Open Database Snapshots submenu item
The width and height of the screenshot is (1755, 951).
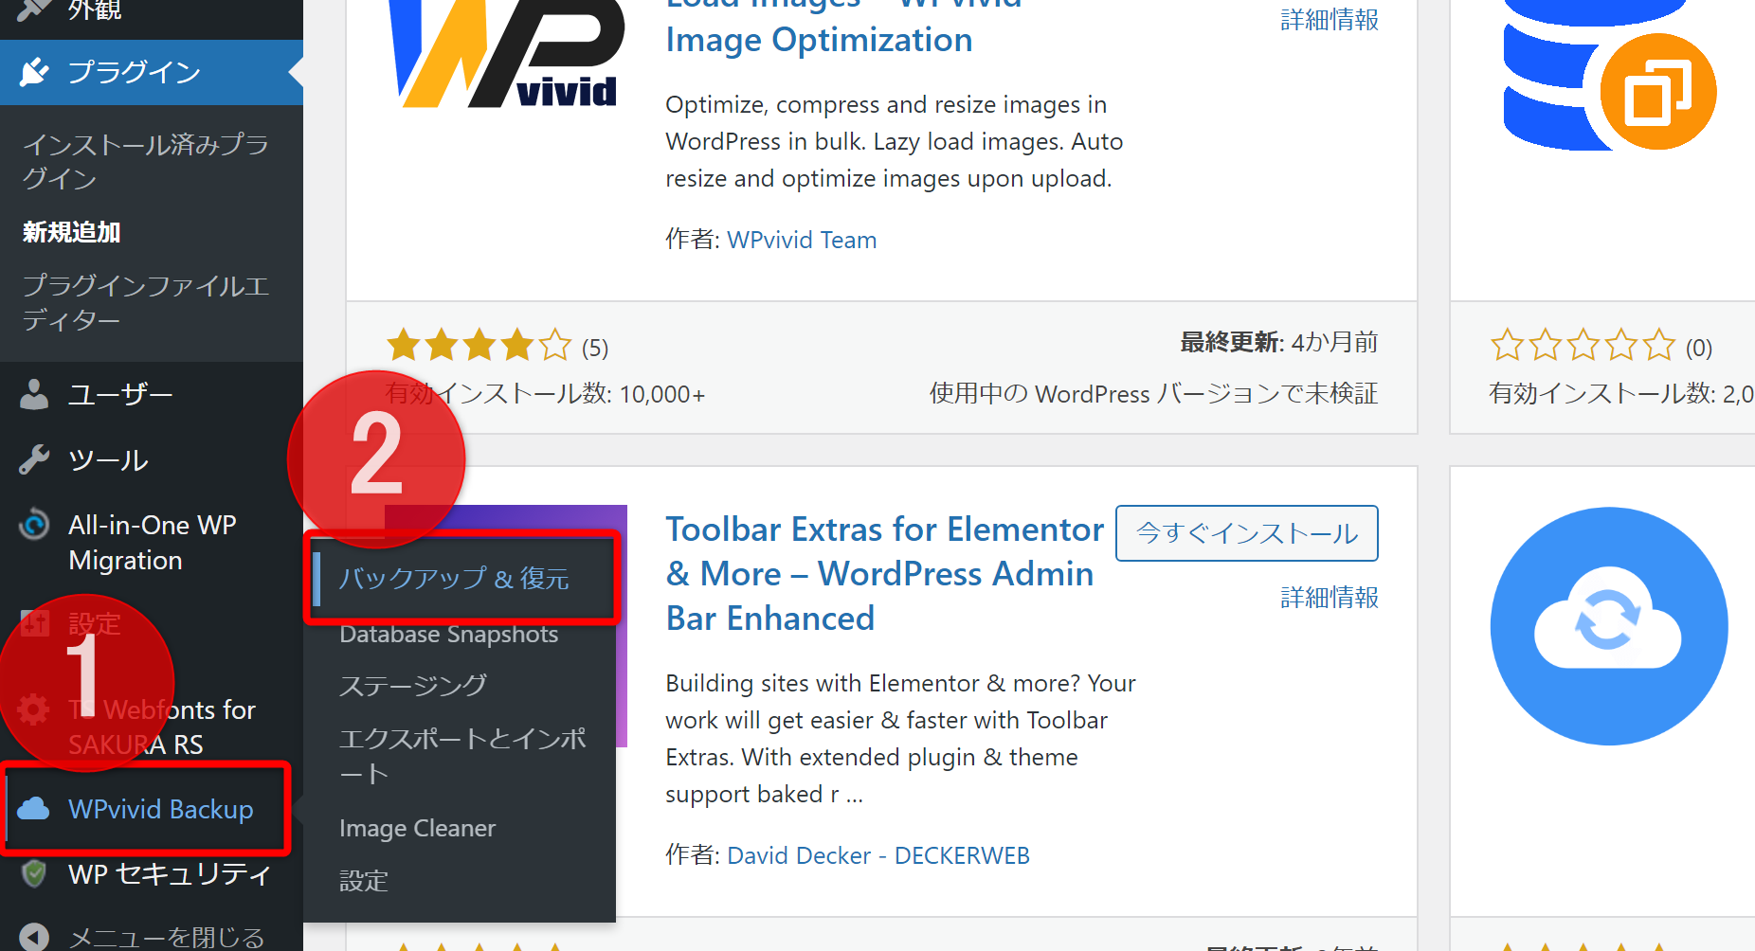(x=448, y=634)
